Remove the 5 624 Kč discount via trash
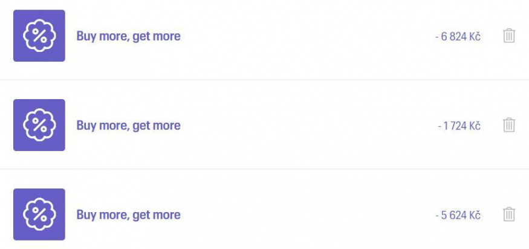Image resolution: width=529 pixels, height=249 pixels. coord(509,214)
